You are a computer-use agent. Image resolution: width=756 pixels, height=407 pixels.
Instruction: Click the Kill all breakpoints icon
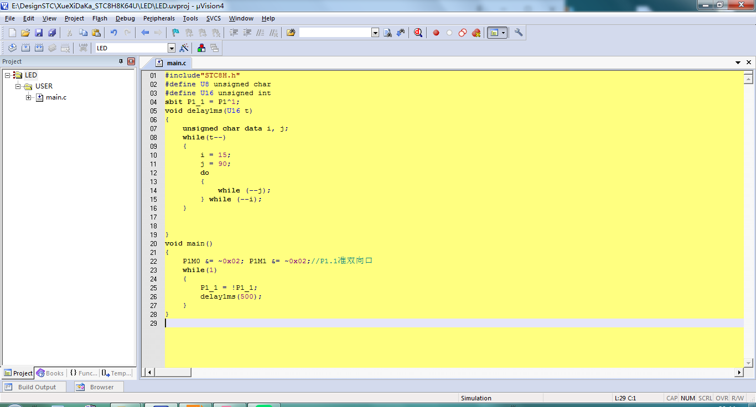pos(476,33)
